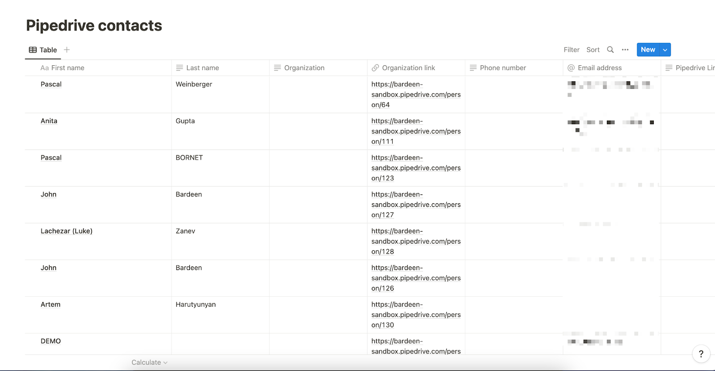Viewport: 715px width, 371px height.
Task: Open the search magnifier icon
Action: (610, 50)
